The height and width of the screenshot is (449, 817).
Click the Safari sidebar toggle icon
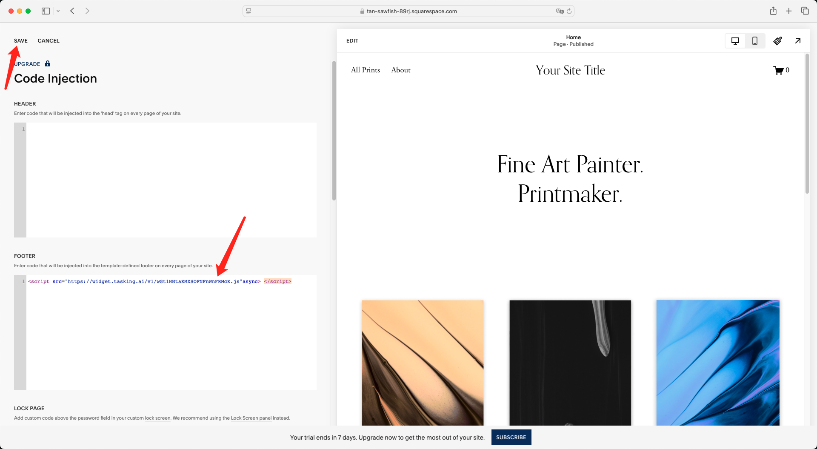[x=46, y=11]
